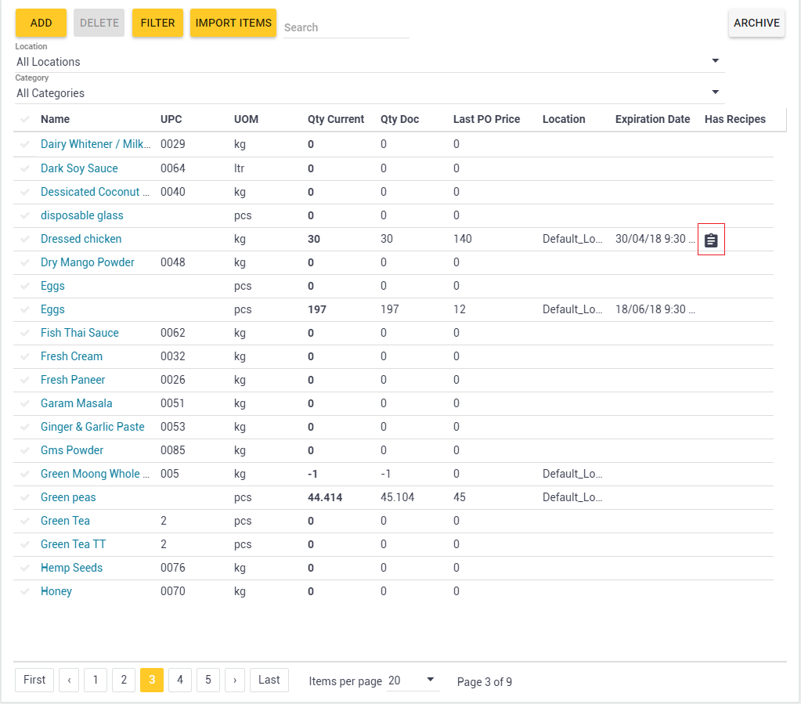Click the Last page button
Image resolution: width=801 pixels, height=704 pixels.
(x=269, y=680)
